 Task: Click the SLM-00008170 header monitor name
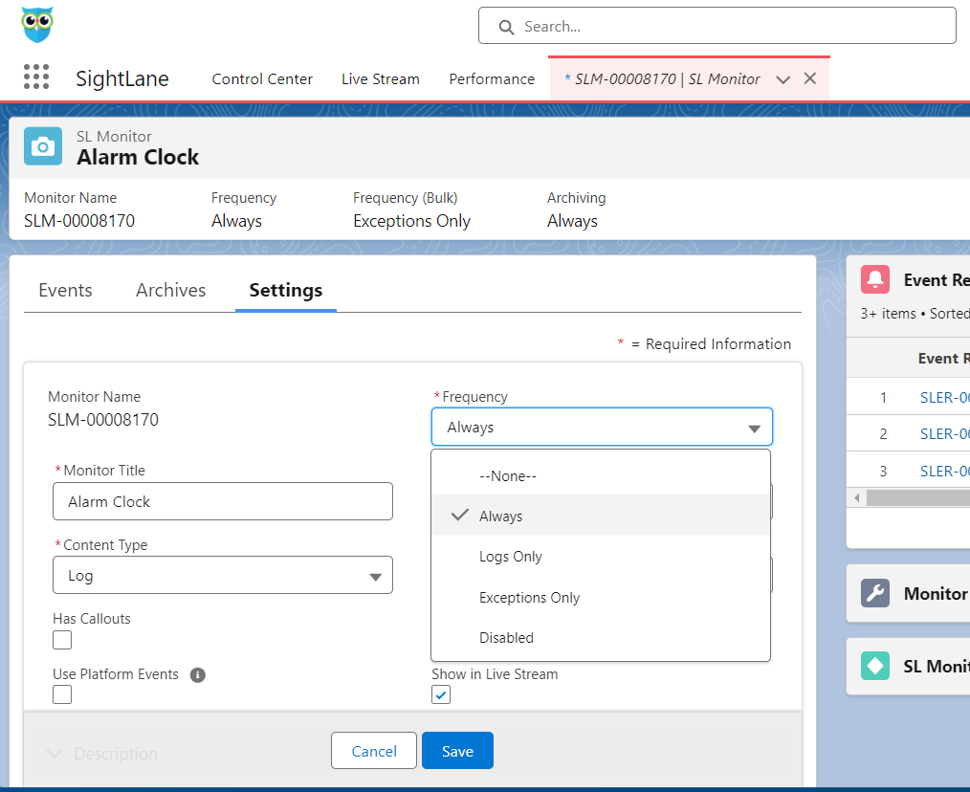(79, 221)
